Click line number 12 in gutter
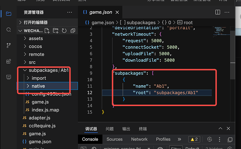The height and width of the screenshot is (149, 241). (90, 92)
